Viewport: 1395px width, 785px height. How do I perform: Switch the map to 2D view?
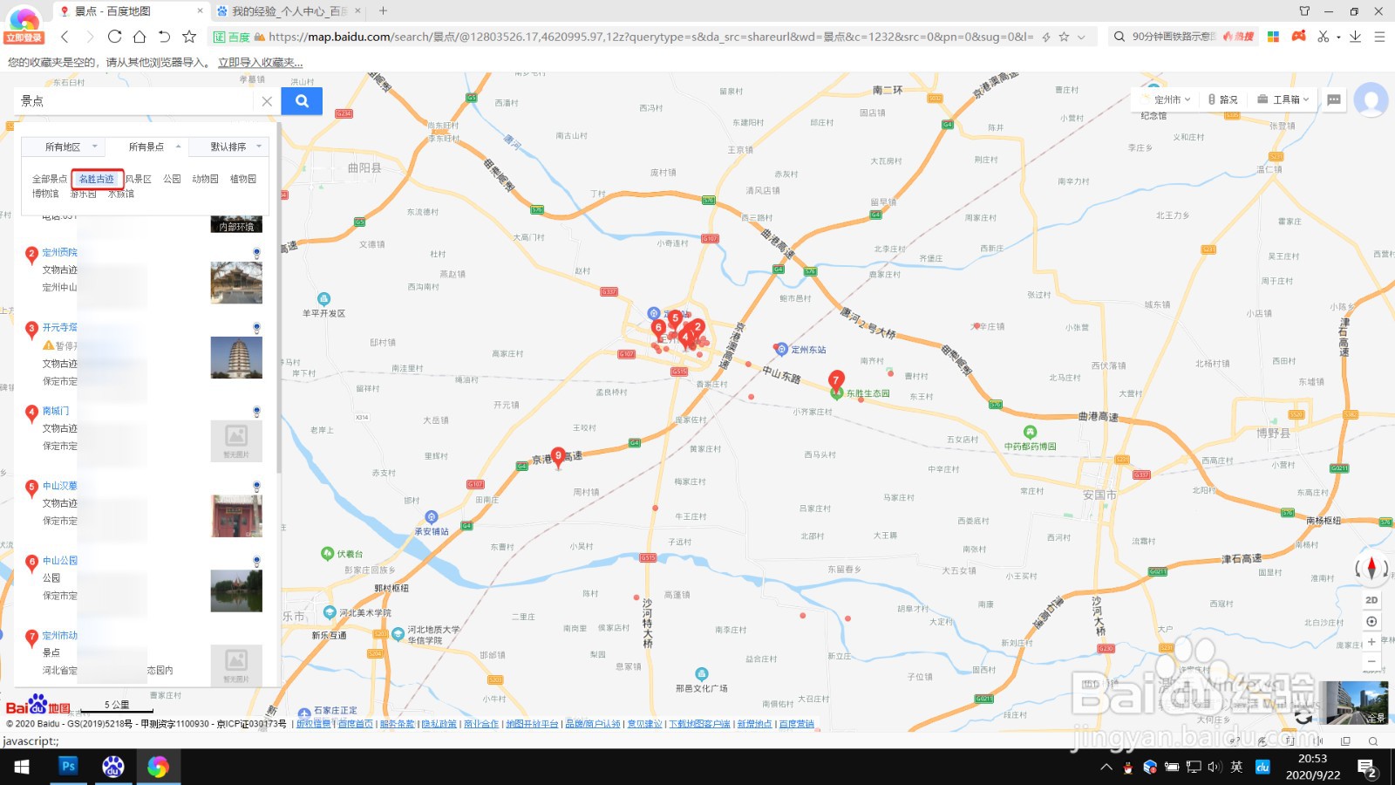pos(1371,600)
